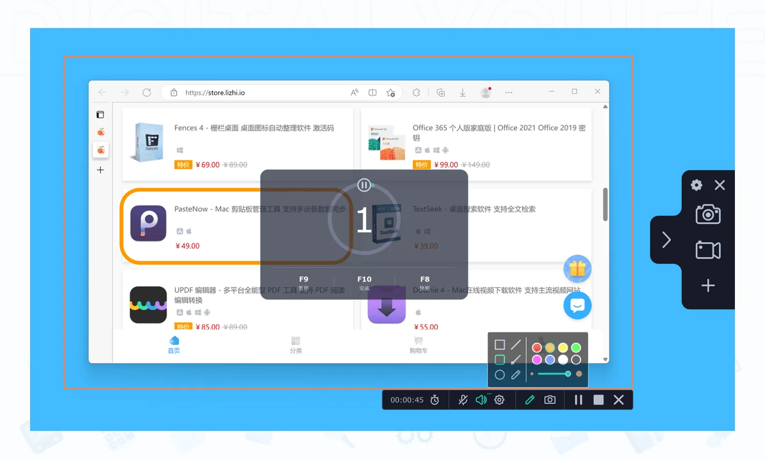The width and height of the screenshot is (765, 459).
Task: Activate the Read aloud icon
Action: coord(354,92)
